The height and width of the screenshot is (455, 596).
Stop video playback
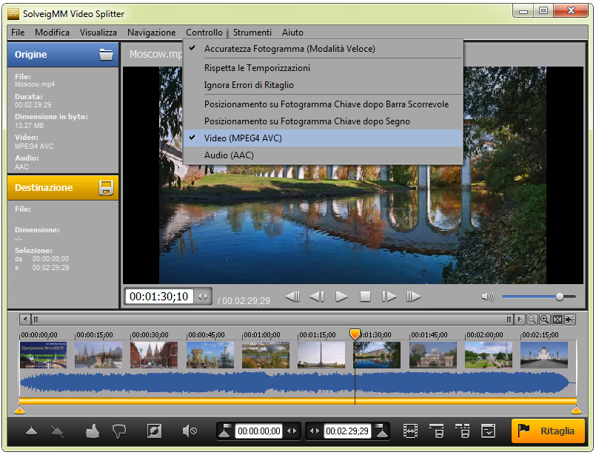click(x=365, y=296)
